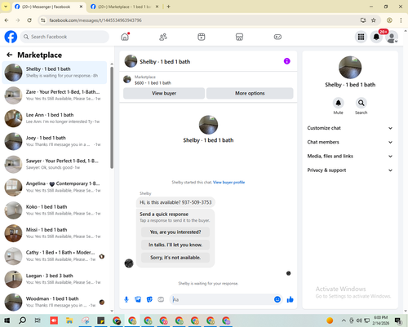Switch to the Marketplace - 1 bed browser tab

125,7
